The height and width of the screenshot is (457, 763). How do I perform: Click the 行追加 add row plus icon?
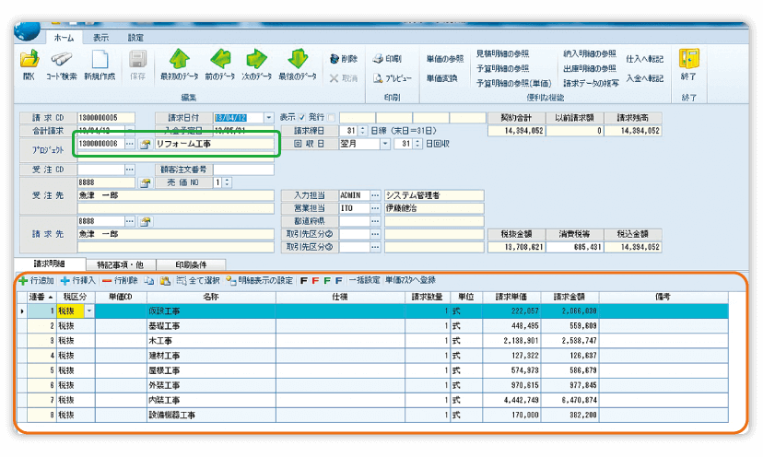(x=23, y=281)
